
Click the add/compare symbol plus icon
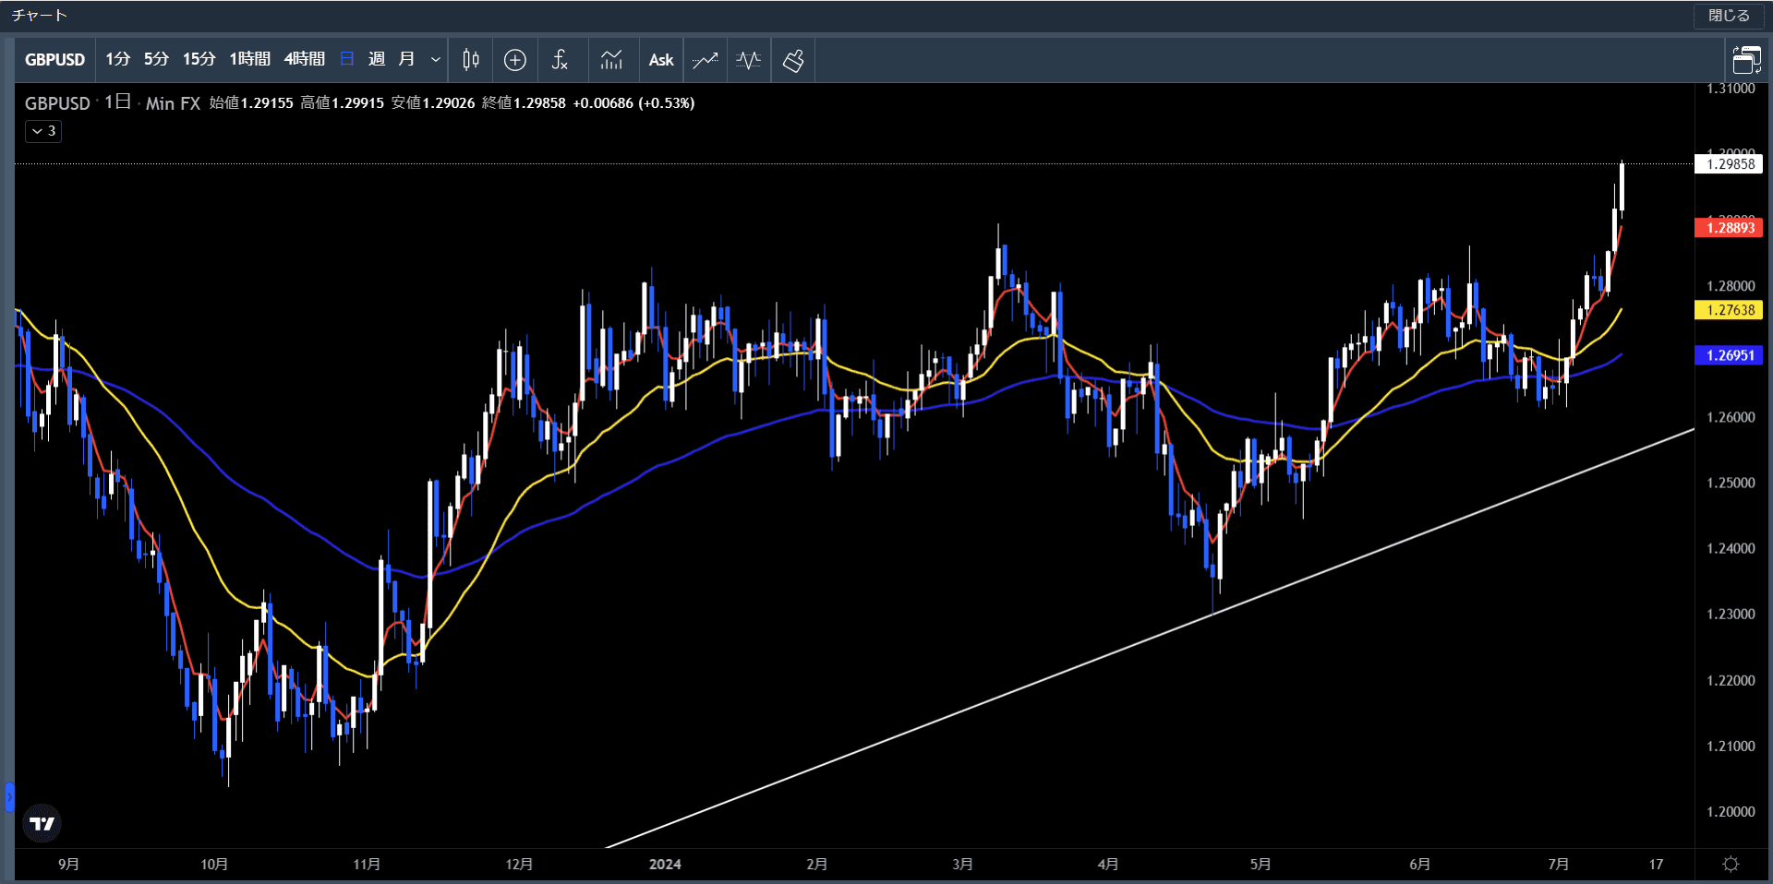pyautogui.click(x=515, y=60)
